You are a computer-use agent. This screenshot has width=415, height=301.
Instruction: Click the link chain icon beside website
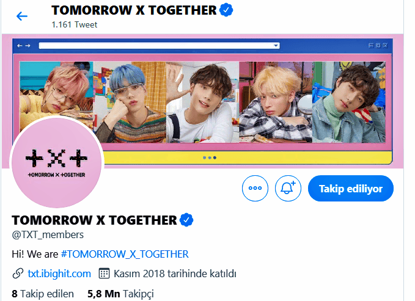coord(18,274)
